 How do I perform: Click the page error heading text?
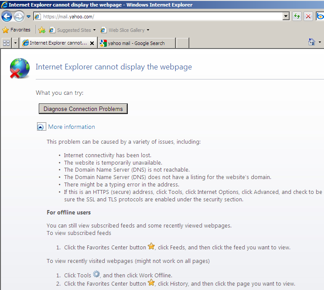pyautogui.click(x=114, y=67)
